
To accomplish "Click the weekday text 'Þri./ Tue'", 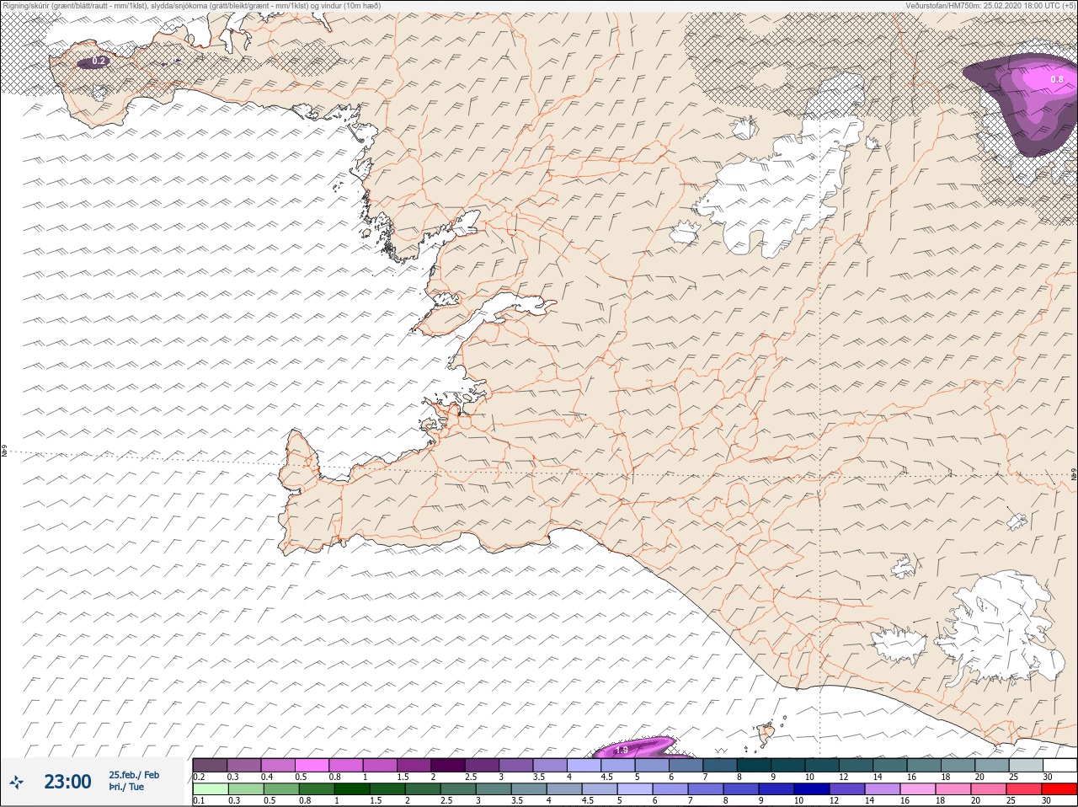I will (x=125, y=788).
